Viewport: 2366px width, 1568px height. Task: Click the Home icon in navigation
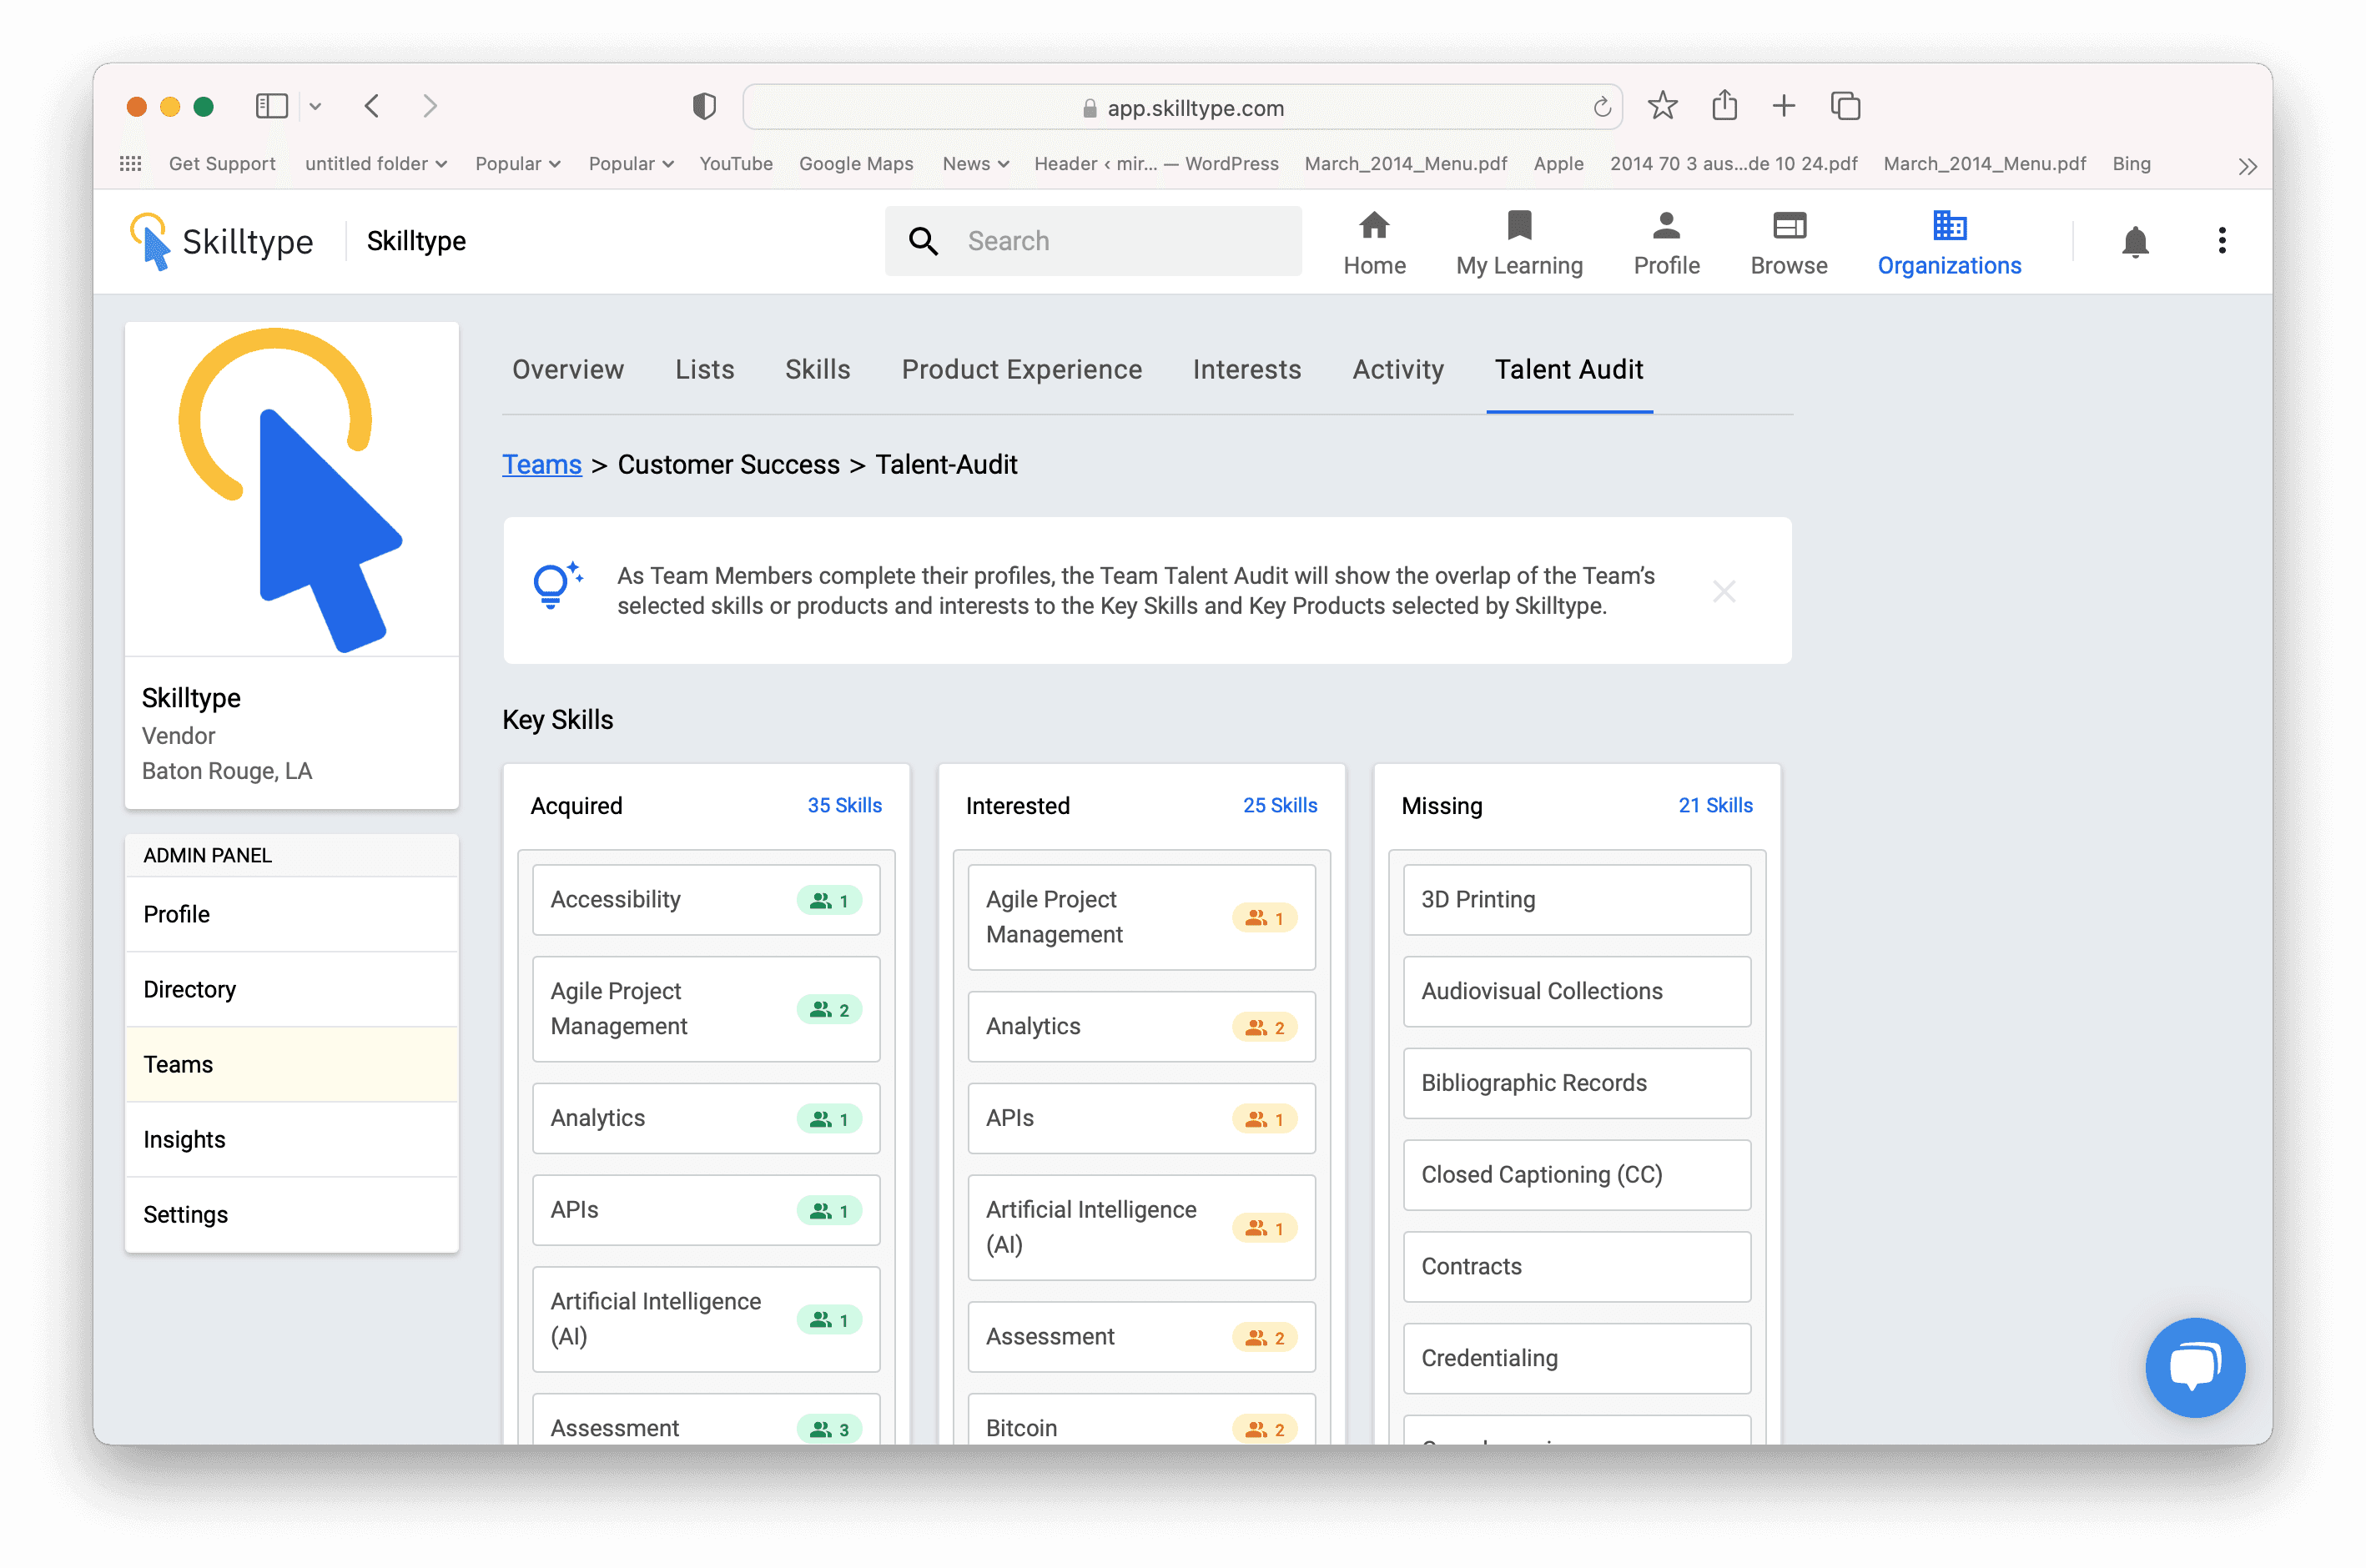click(1373, 226)
